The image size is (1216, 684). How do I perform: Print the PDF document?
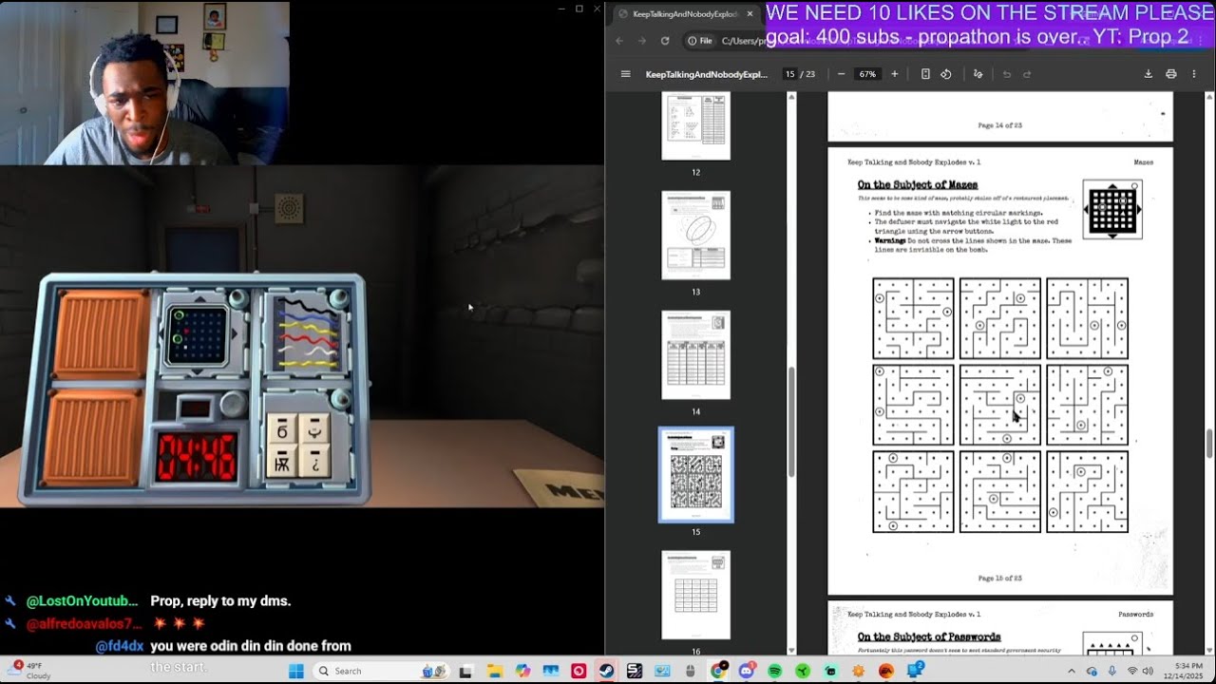[x=1170, y=74]
